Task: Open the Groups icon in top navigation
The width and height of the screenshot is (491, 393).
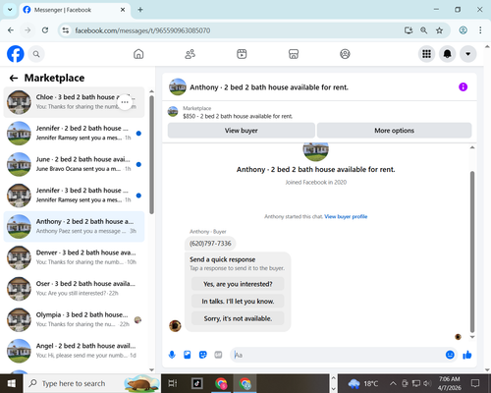Action: coord(345,54)
